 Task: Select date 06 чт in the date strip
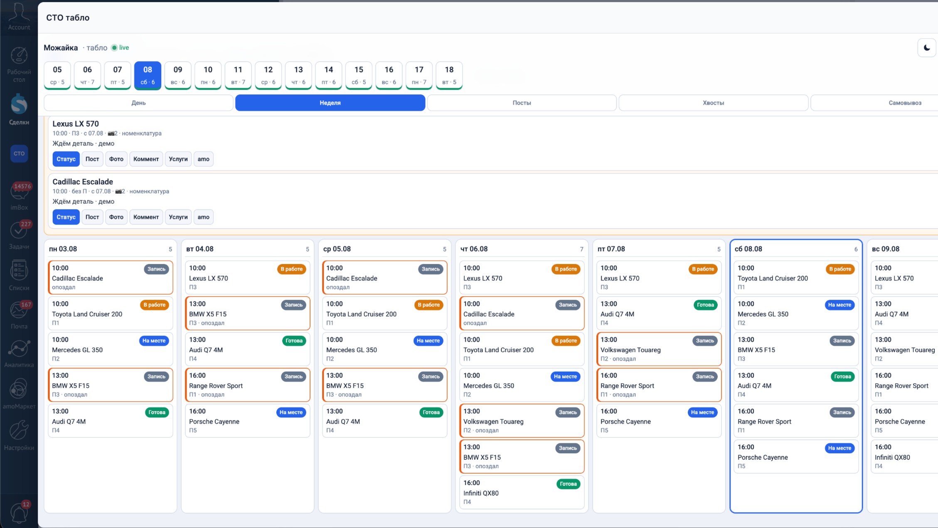[x=87, y=75]
